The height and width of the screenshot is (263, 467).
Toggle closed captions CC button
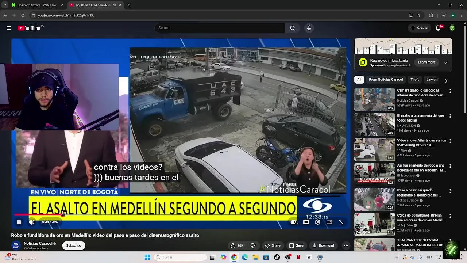(306, 222)
